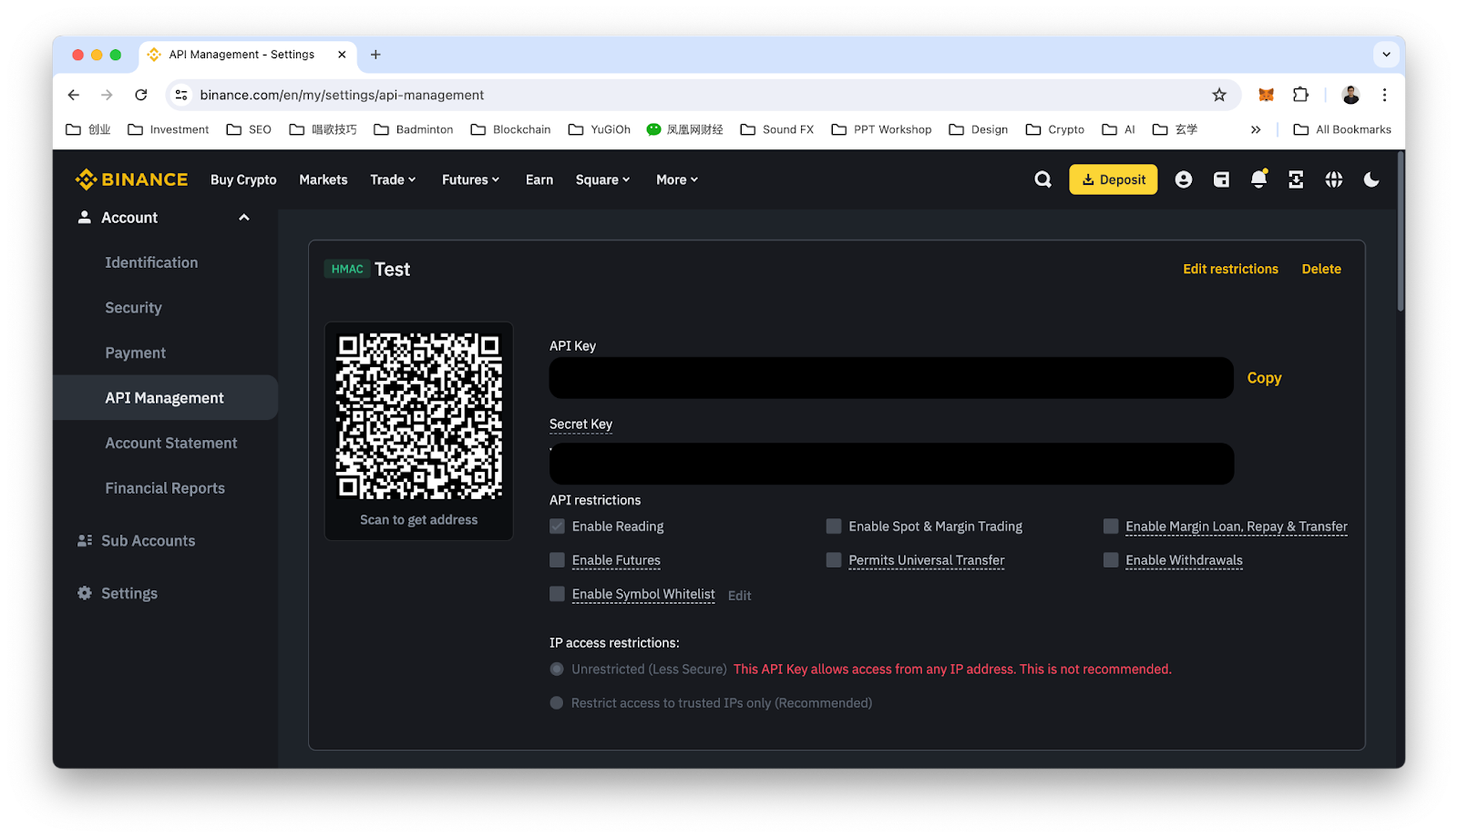Open the Chrome extensions puzzle icon
The width and height of the screenshot is (1458, 838).
click(x=1300, y=95)
